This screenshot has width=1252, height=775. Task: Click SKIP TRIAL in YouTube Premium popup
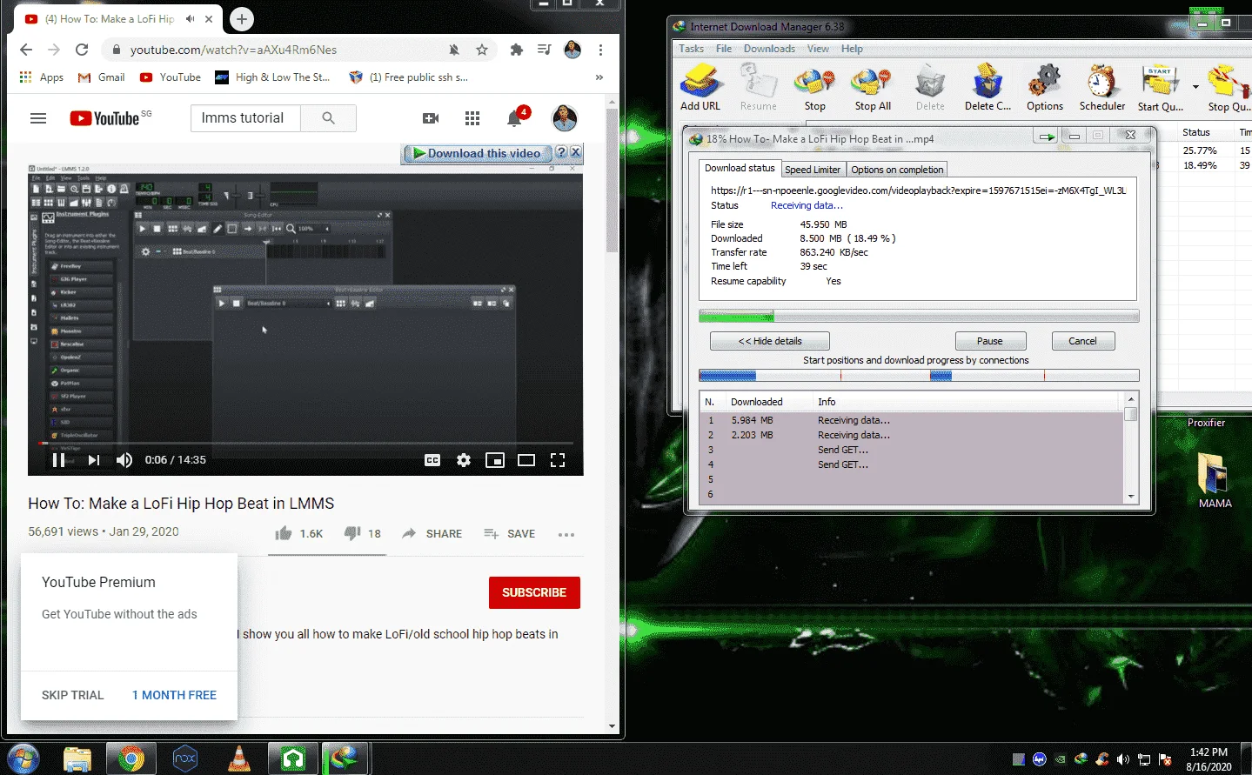tap(72, 695)
